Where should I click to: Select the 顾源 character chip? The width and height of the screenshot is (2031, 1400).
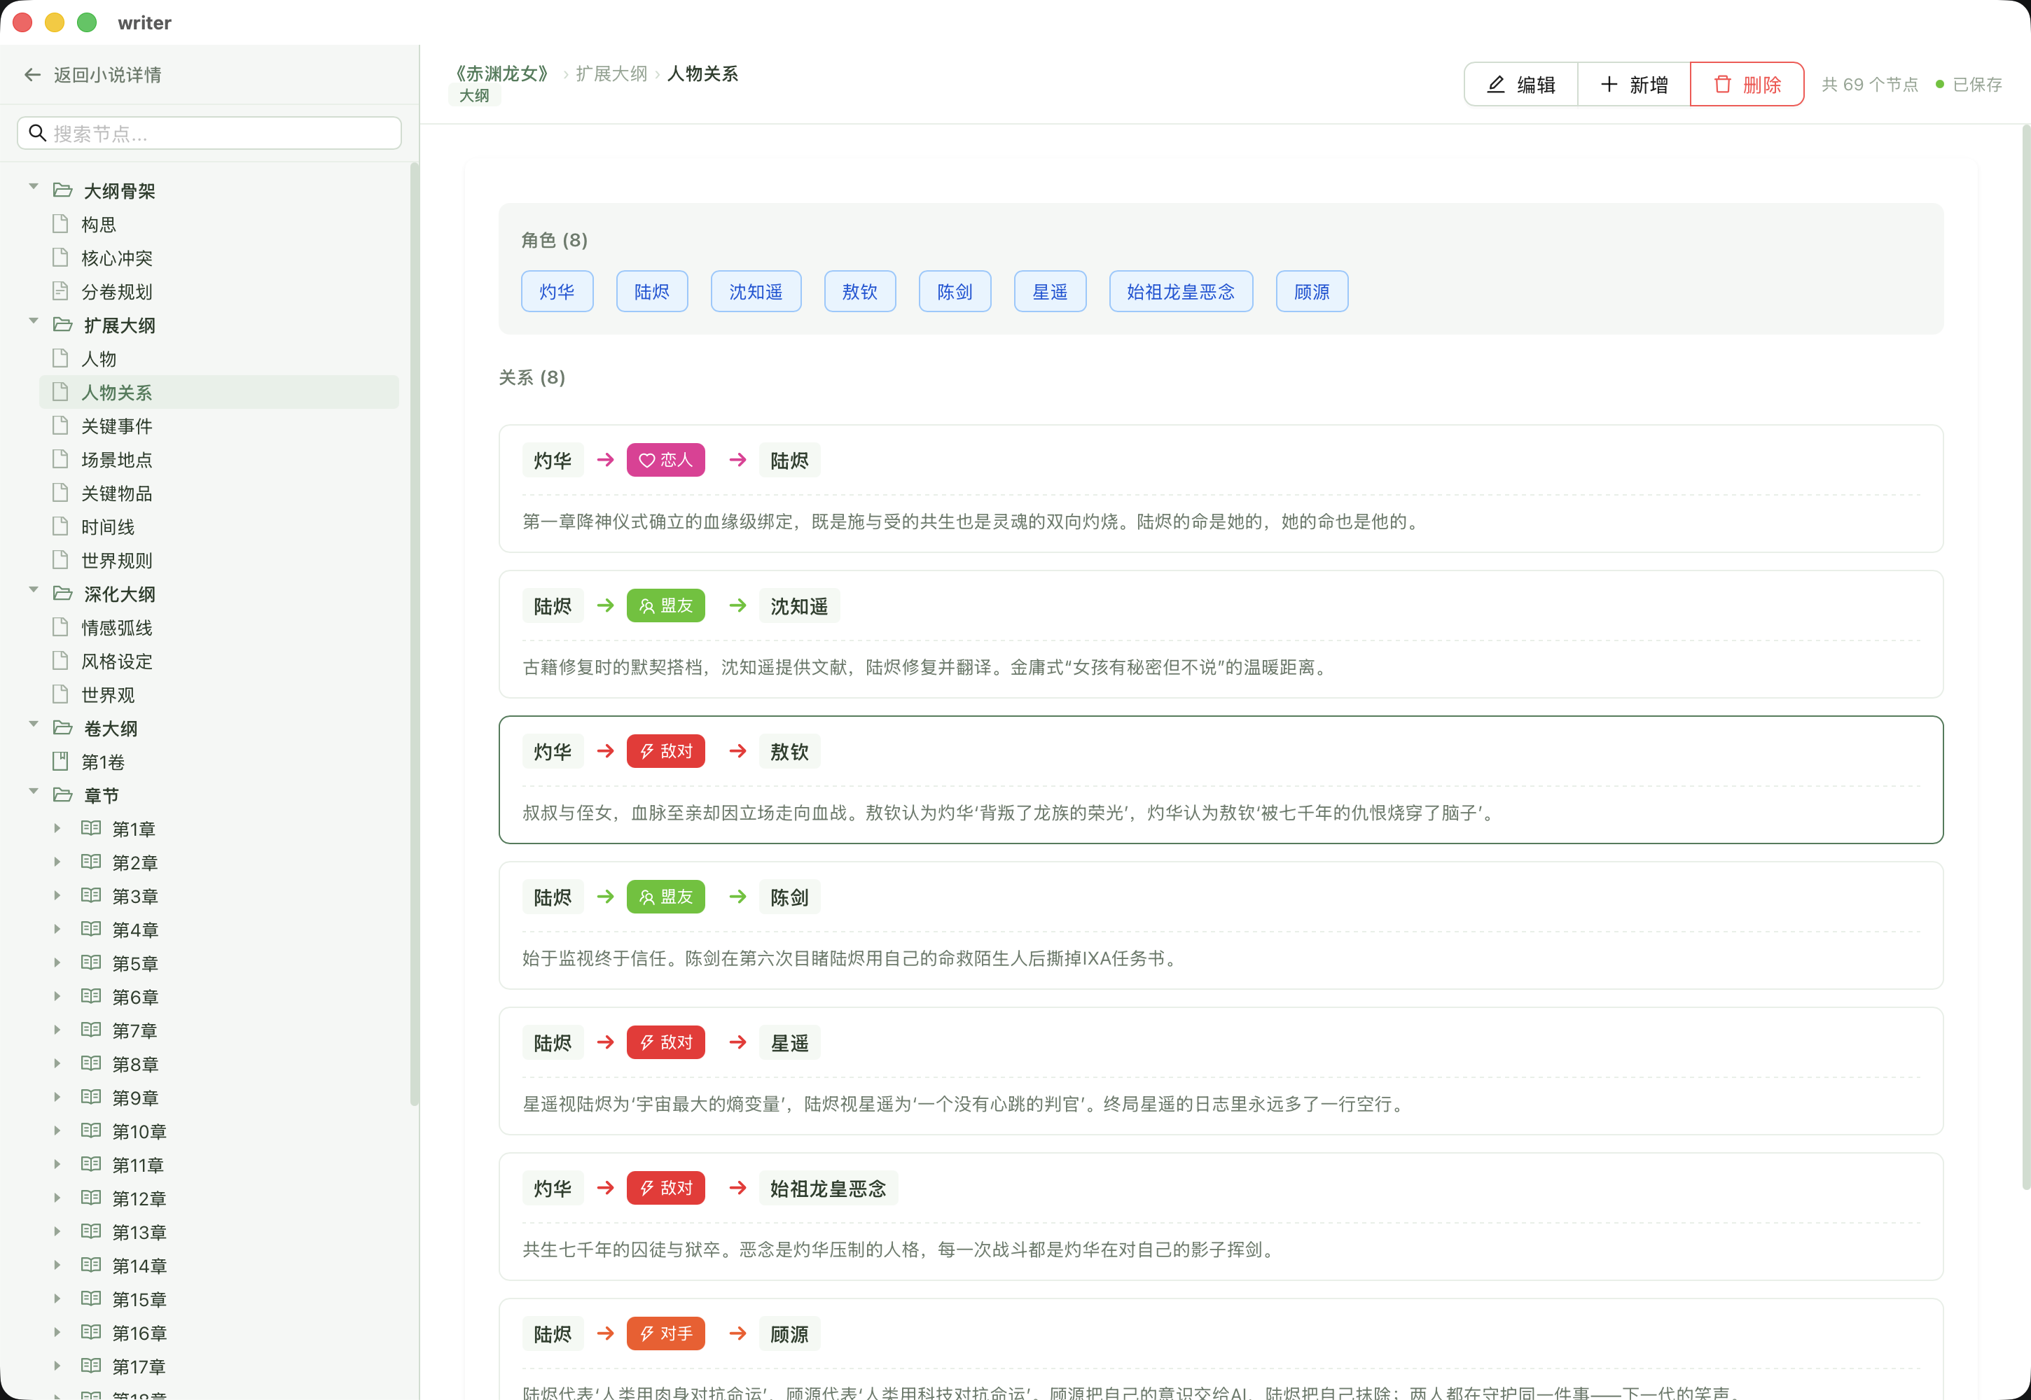(x=1311, y=291)
